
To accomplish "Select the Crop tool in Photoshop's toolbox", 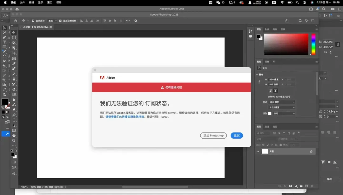I will point(14,53).
